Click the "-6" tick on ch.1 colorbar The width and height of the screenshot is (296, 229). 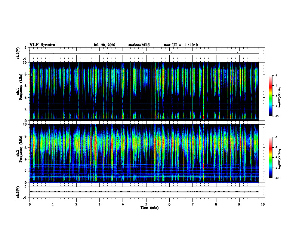pos(276,75)
